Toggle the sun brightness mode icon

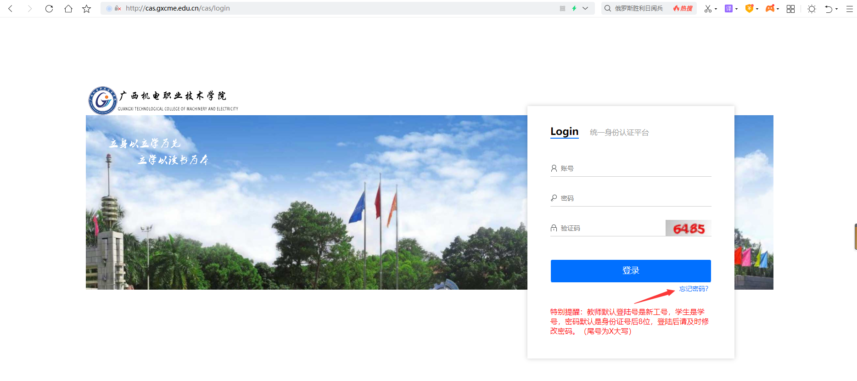(812, 9)
